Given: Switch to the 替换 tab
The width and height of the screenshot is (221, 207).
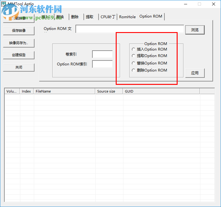Looking at the screenshot, I should 62,17.
